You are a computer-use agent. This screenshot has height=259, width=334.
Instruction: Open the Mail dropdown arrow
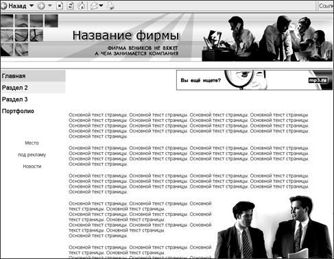[x=101, y=5]
